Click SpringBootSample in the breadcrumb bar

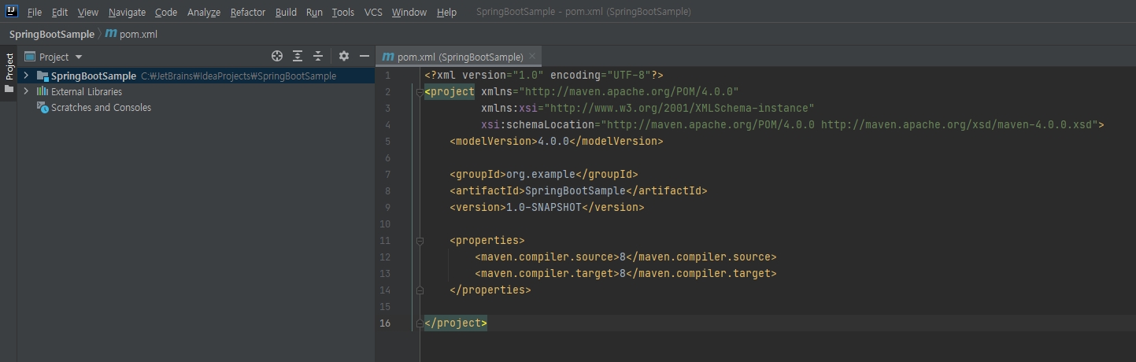point(52,35)
